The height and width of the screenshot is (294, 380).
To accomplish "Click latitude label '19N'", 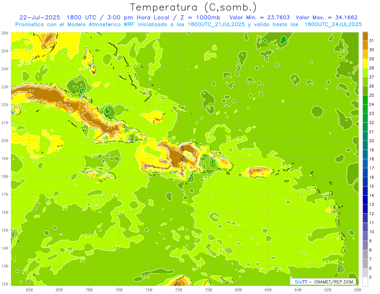I will tap(5, 159).
